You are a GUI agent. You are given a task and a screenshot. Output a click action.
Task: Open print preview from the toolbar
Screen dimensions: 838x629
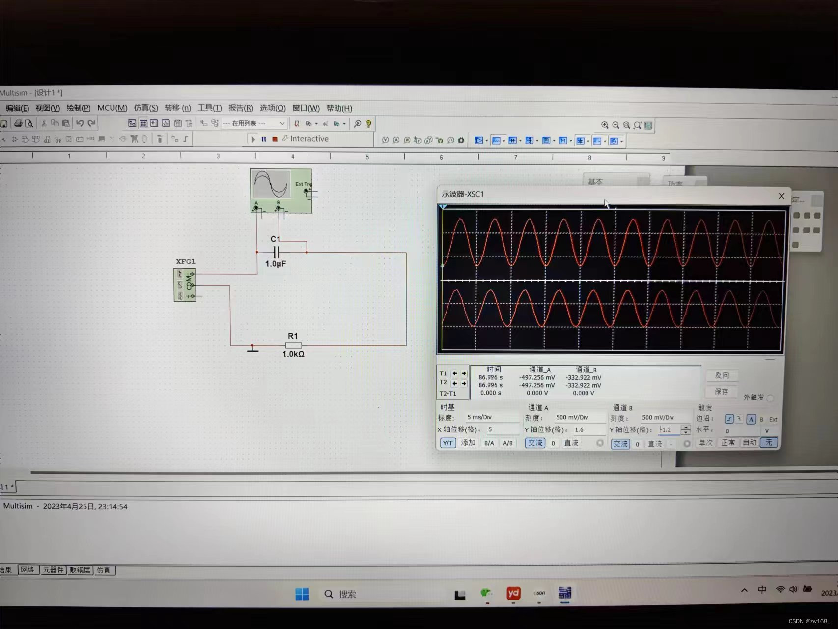click(29, 123)
